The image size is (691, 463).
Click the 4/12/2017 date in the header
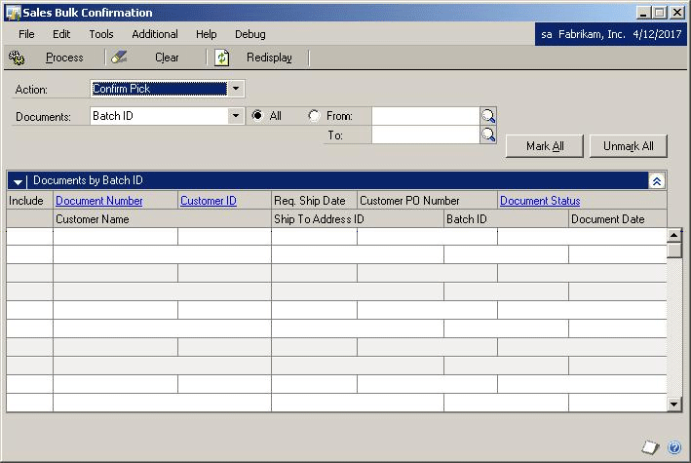click(657, 34)
